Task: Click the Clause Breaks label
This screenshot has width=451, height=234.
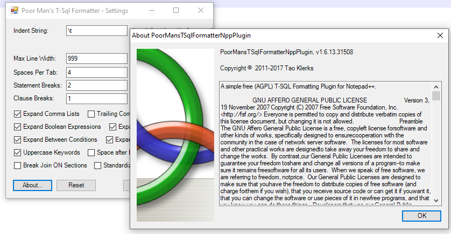Action: (x=34, y=98)
